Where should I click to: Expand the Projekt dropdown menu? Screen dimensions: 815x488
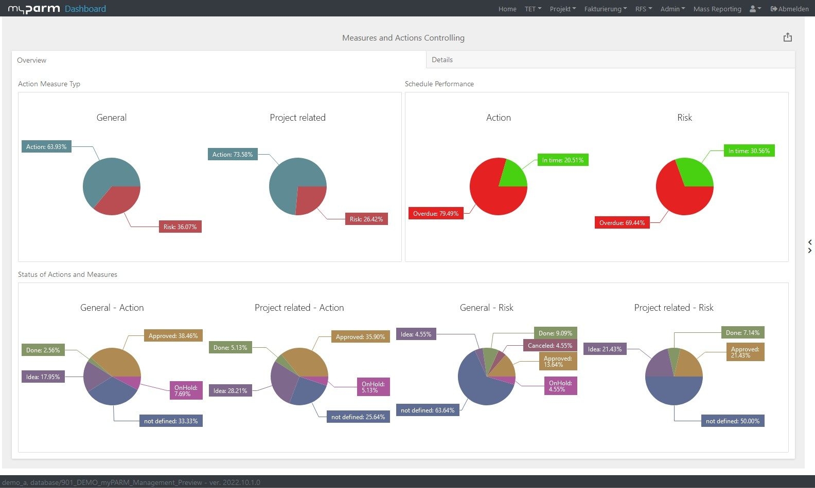pyautogui.click(x=563, y=9)
